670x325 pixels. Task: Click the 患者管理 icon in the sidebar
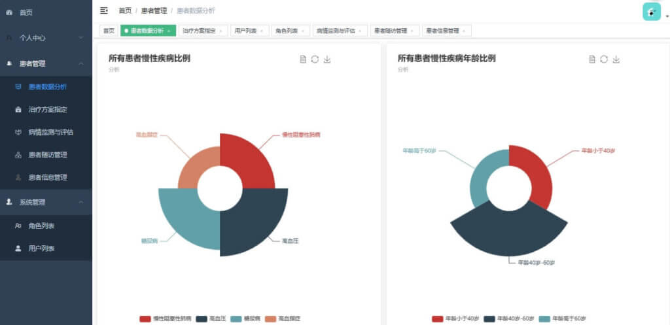click(x=9, y=63)
